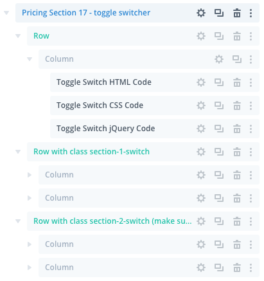Duplicate the Pricing Section 17 section
This screenshot has height=281, width=264.
point(219,13)
